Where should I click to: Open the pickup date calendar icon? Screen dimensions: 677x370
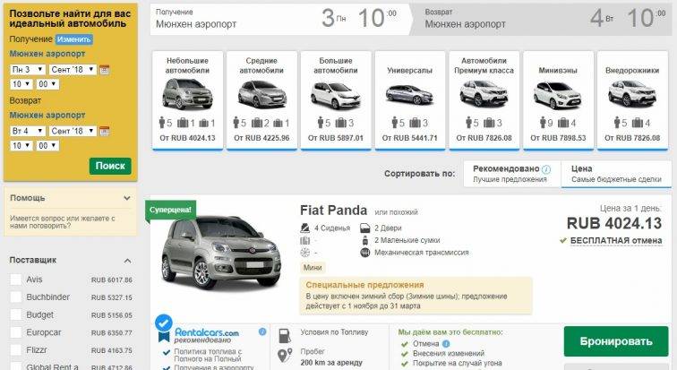(104, 70)
